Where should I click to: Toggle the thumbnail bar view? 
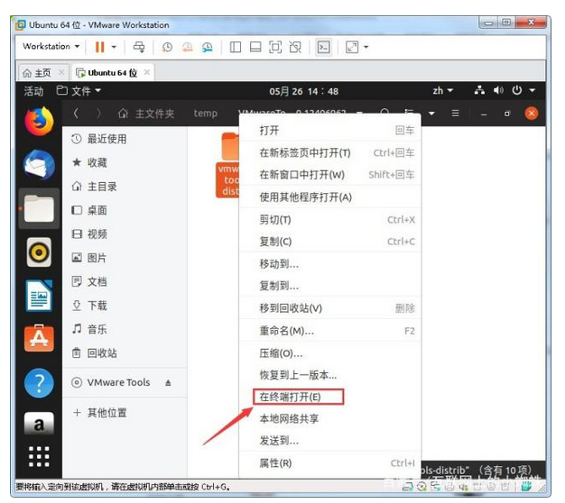[255, 47]
